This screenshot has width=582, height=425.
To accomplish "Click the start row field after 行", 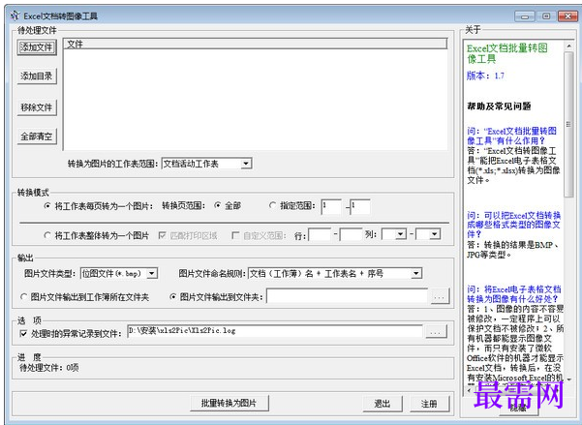I will click(x=320, y=234).
